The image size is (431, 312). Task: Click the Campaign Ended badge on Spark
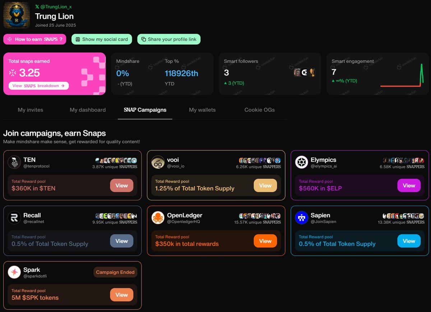115,272
